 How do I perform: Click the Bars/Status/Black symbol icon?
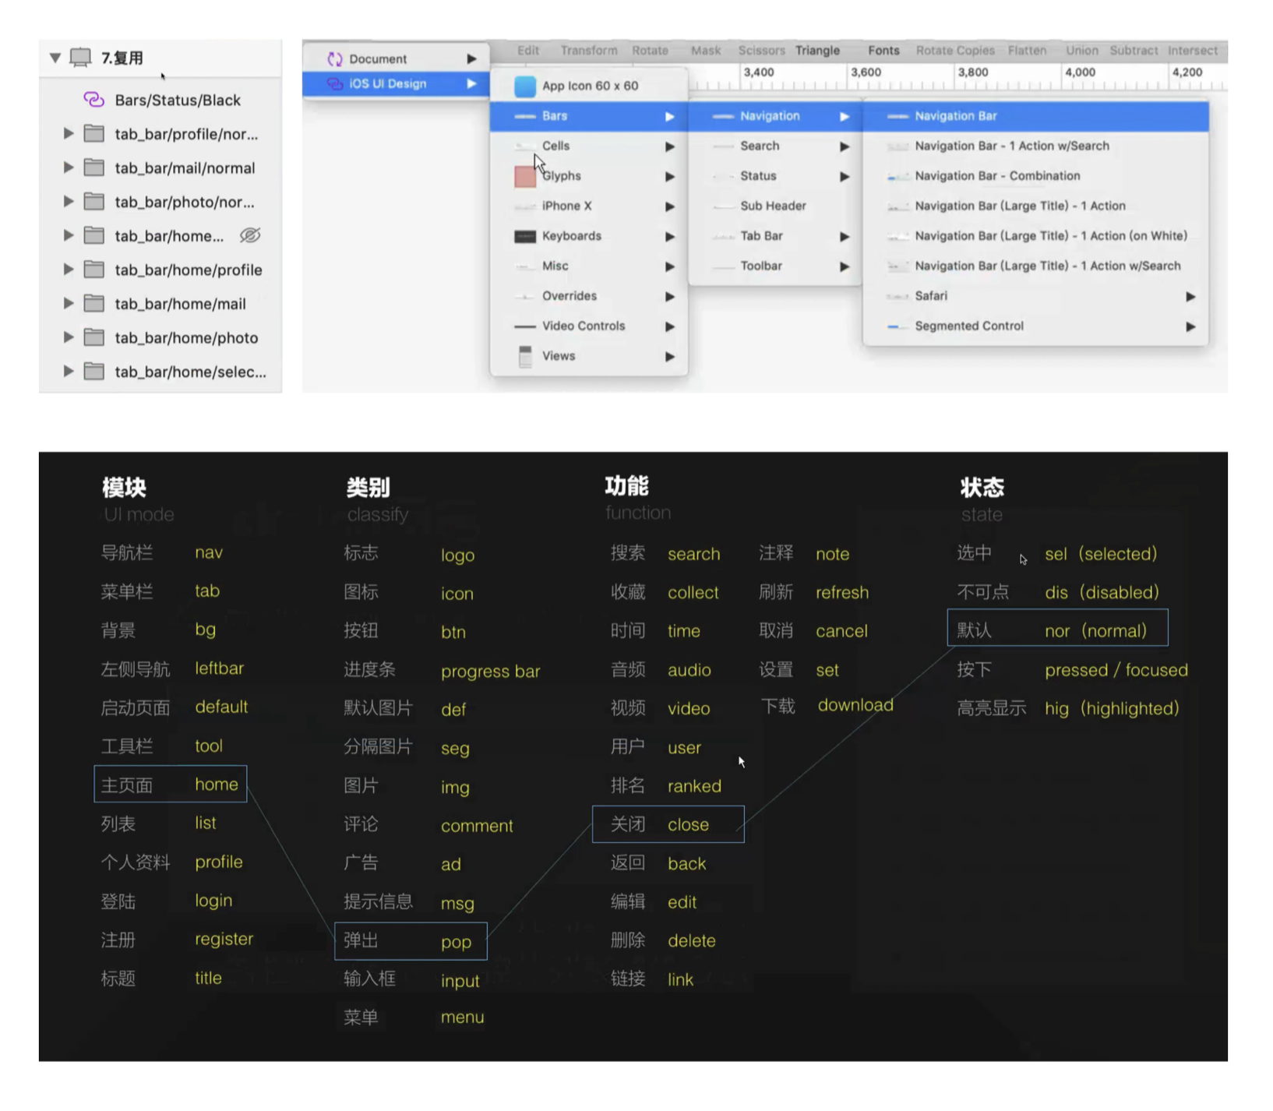coord(93,100)
